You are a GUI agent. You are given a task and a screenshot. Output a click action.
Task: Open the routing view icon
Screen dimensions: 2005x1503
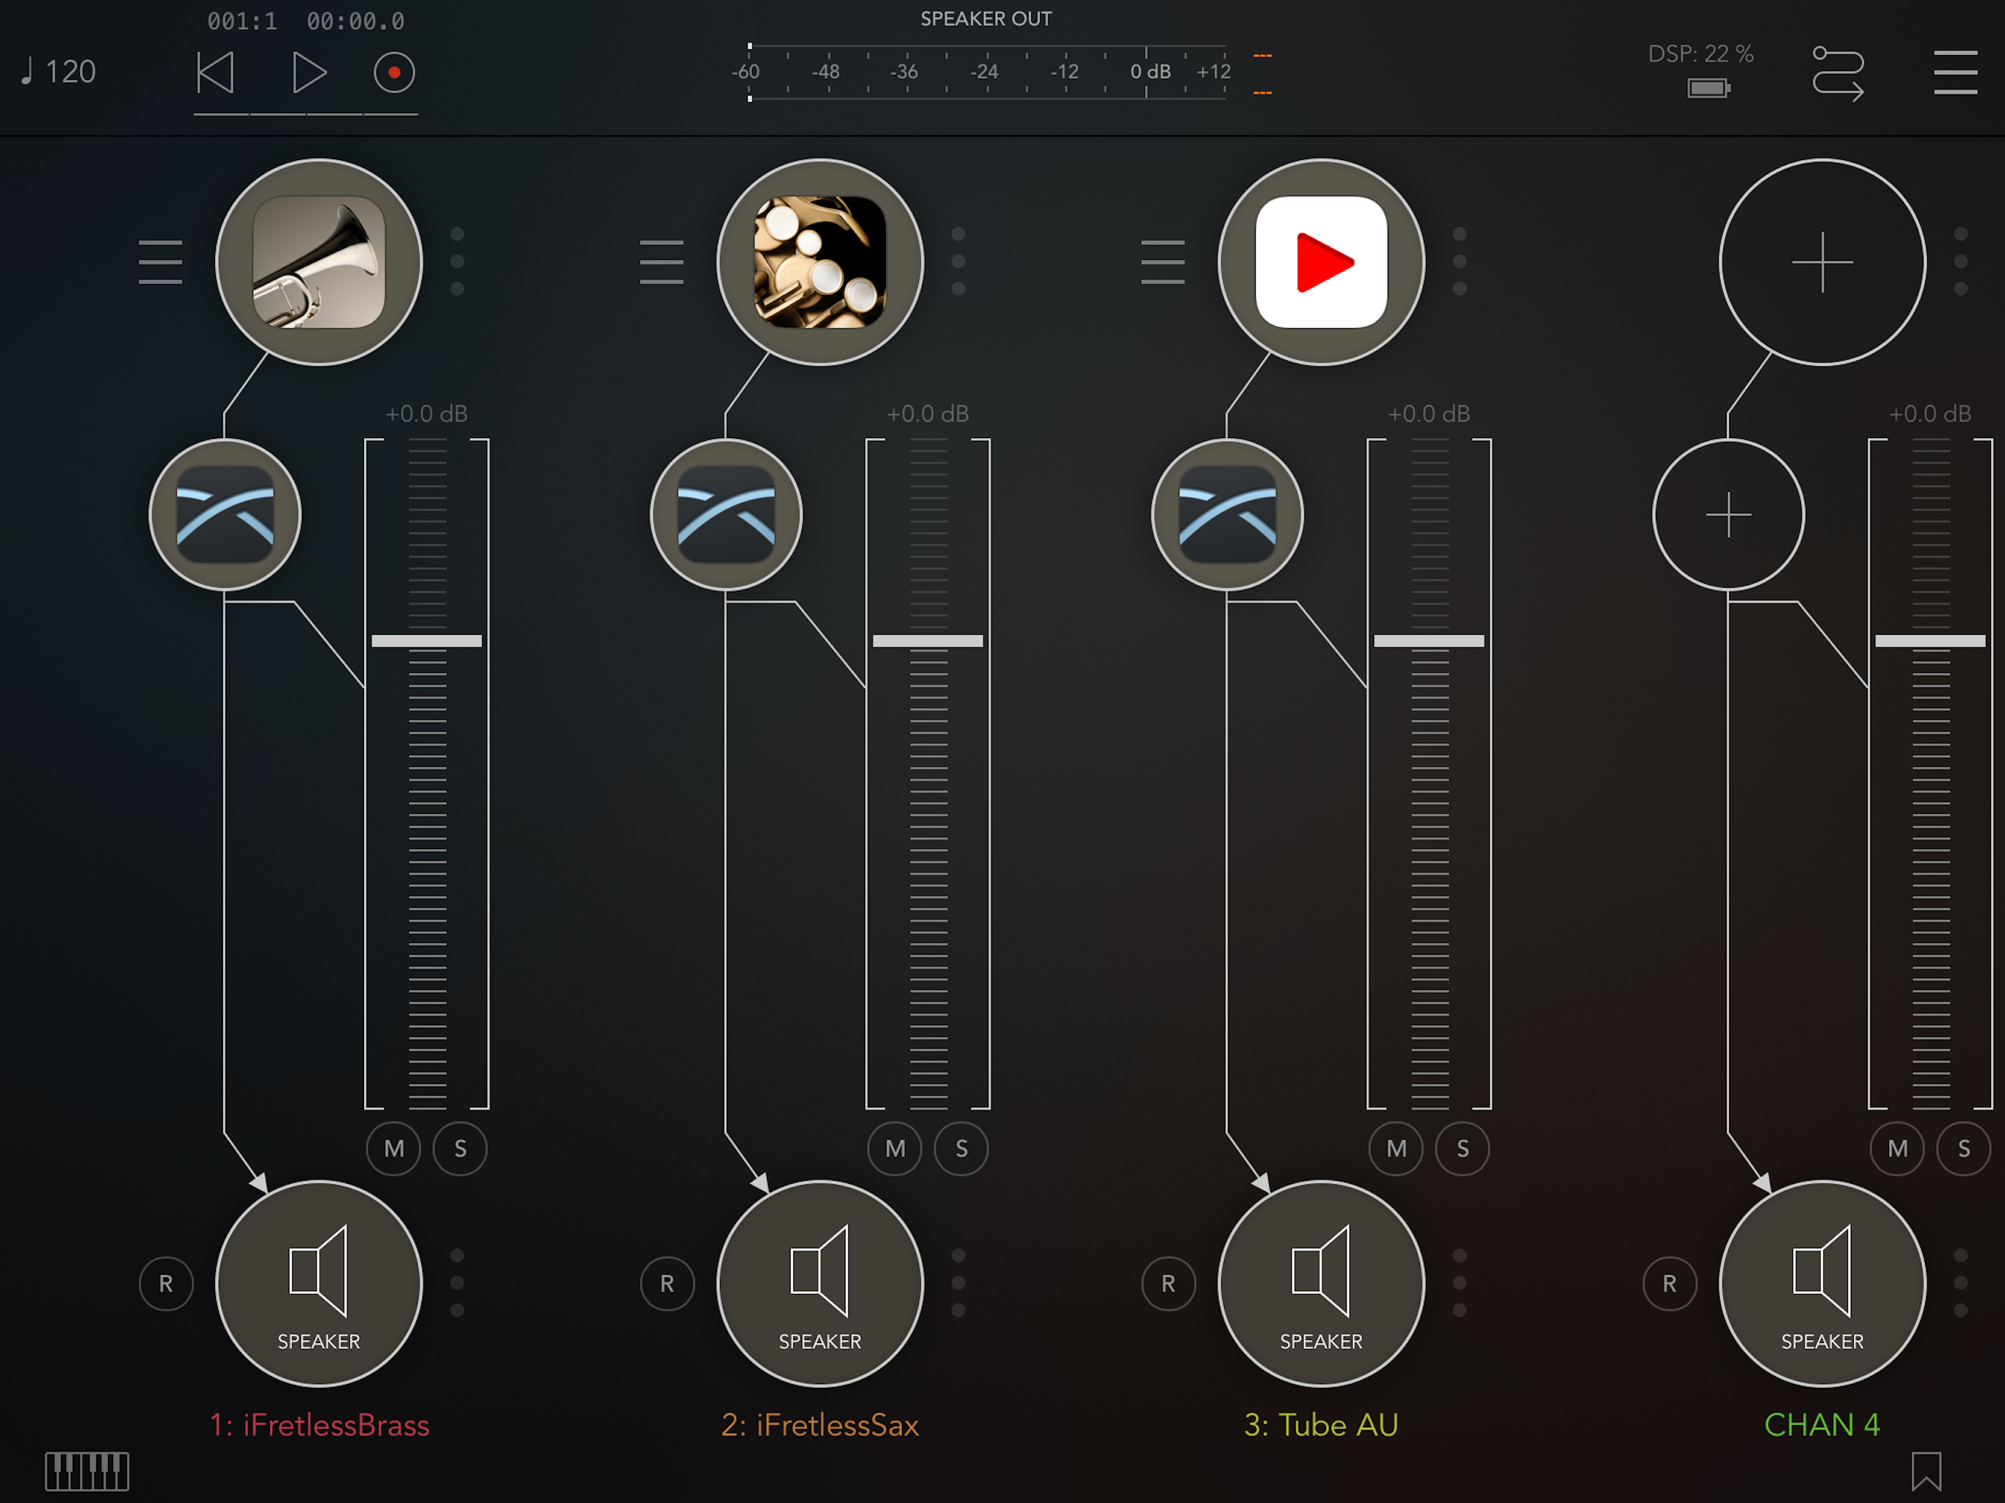[1838, 73]
